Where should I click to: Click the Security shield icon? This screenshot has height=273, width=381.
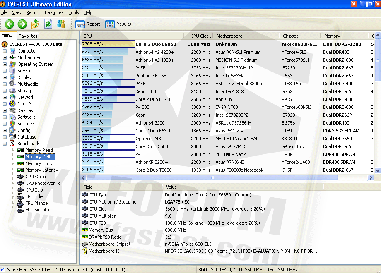12,124
